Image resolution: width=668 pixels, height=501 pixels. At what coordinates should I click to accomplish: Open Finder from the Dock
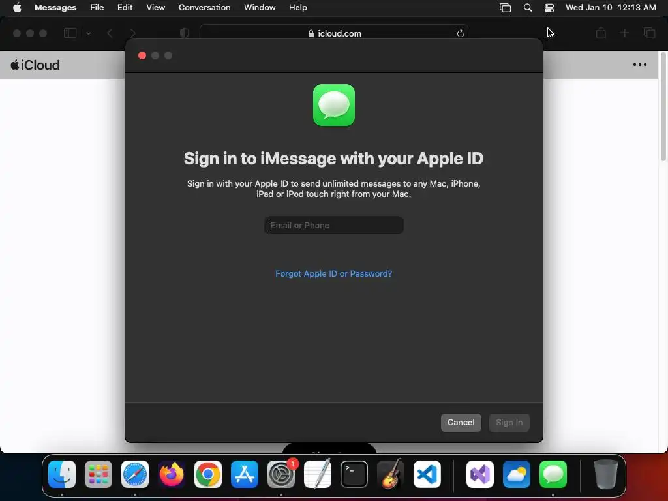[62, 474]
